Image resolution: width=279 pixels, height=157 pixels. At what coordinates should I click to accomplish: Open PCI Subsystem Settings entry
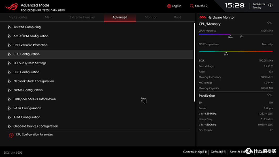pos(30,63)
